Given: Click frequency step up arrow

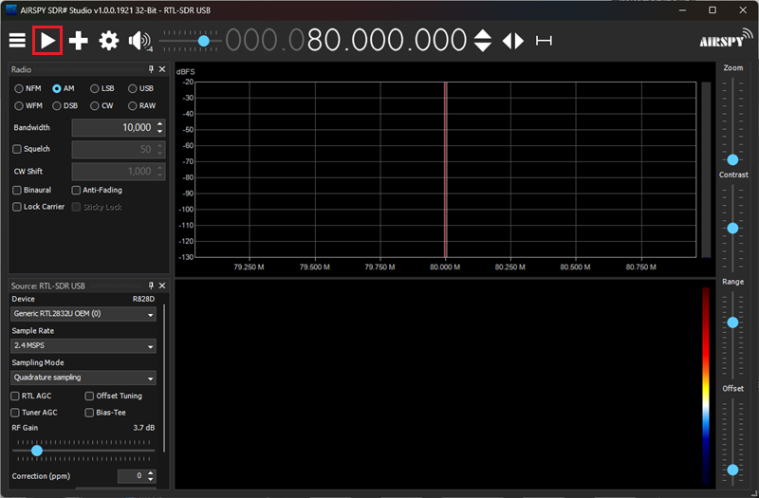Looking at the screenshot, I should 482,34.
